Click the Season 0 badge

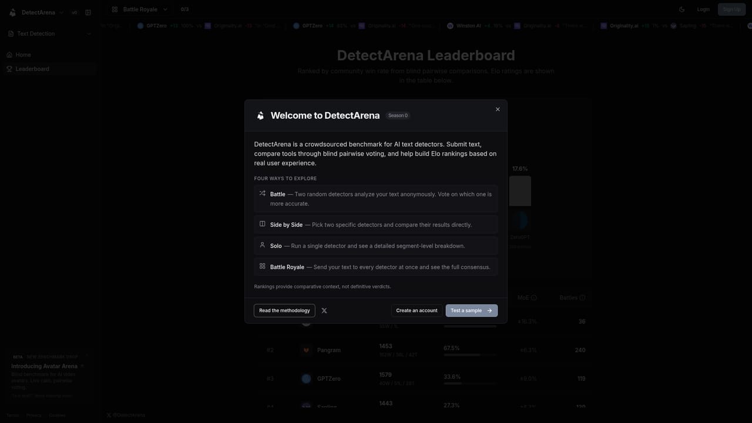point(398,116)
